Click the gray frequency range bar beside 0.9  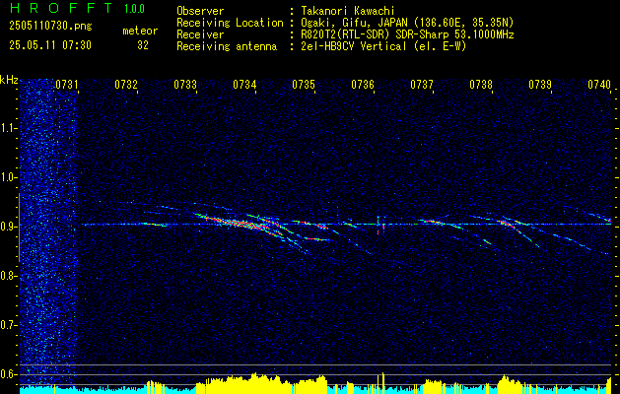pyautogui.click(x=19, y=228)
